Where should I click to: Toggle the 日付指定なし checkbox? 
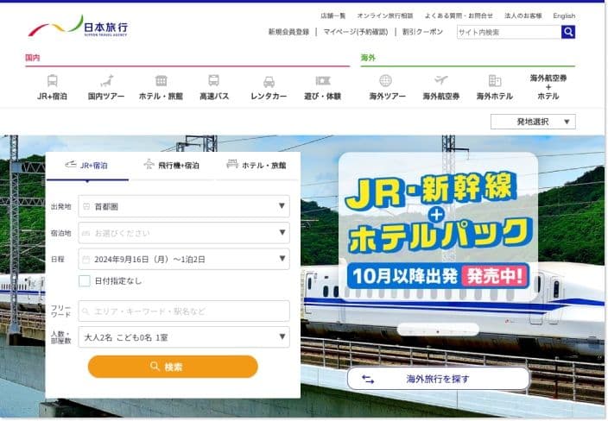[85, 280]
